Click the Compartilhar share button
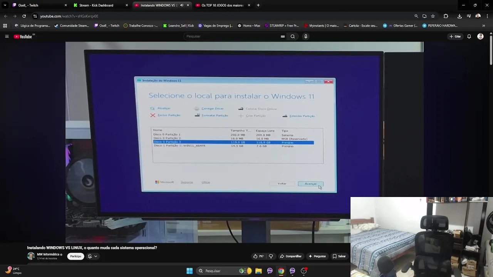This screenshot has width=493, height=277. [x=290, y=256]
